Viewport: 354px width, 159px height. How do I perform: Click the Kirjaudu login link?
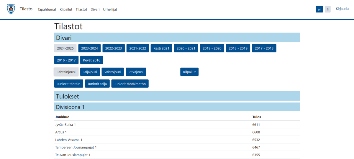(x=342, y=9)
